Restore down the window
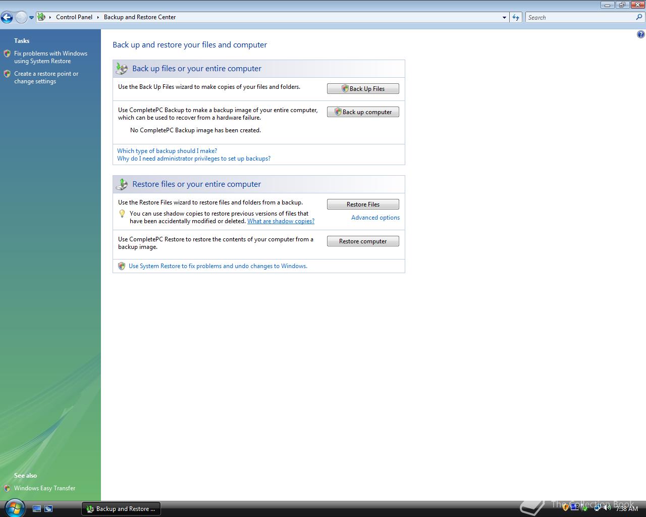 pos(622,5)
